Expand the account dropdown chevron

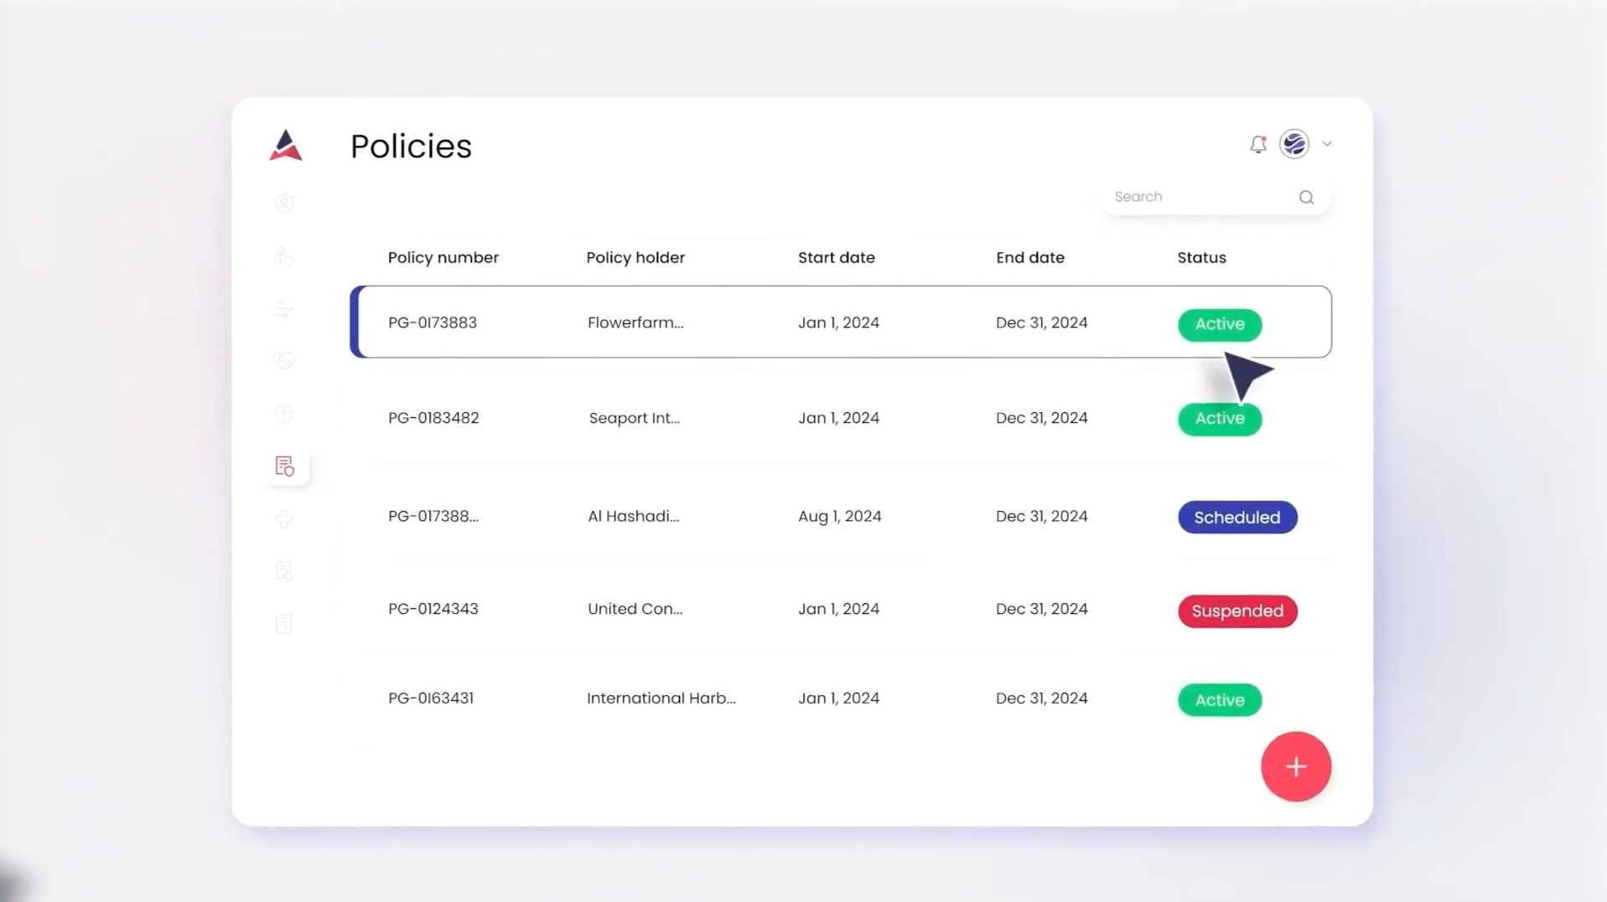coord(1327,144)
